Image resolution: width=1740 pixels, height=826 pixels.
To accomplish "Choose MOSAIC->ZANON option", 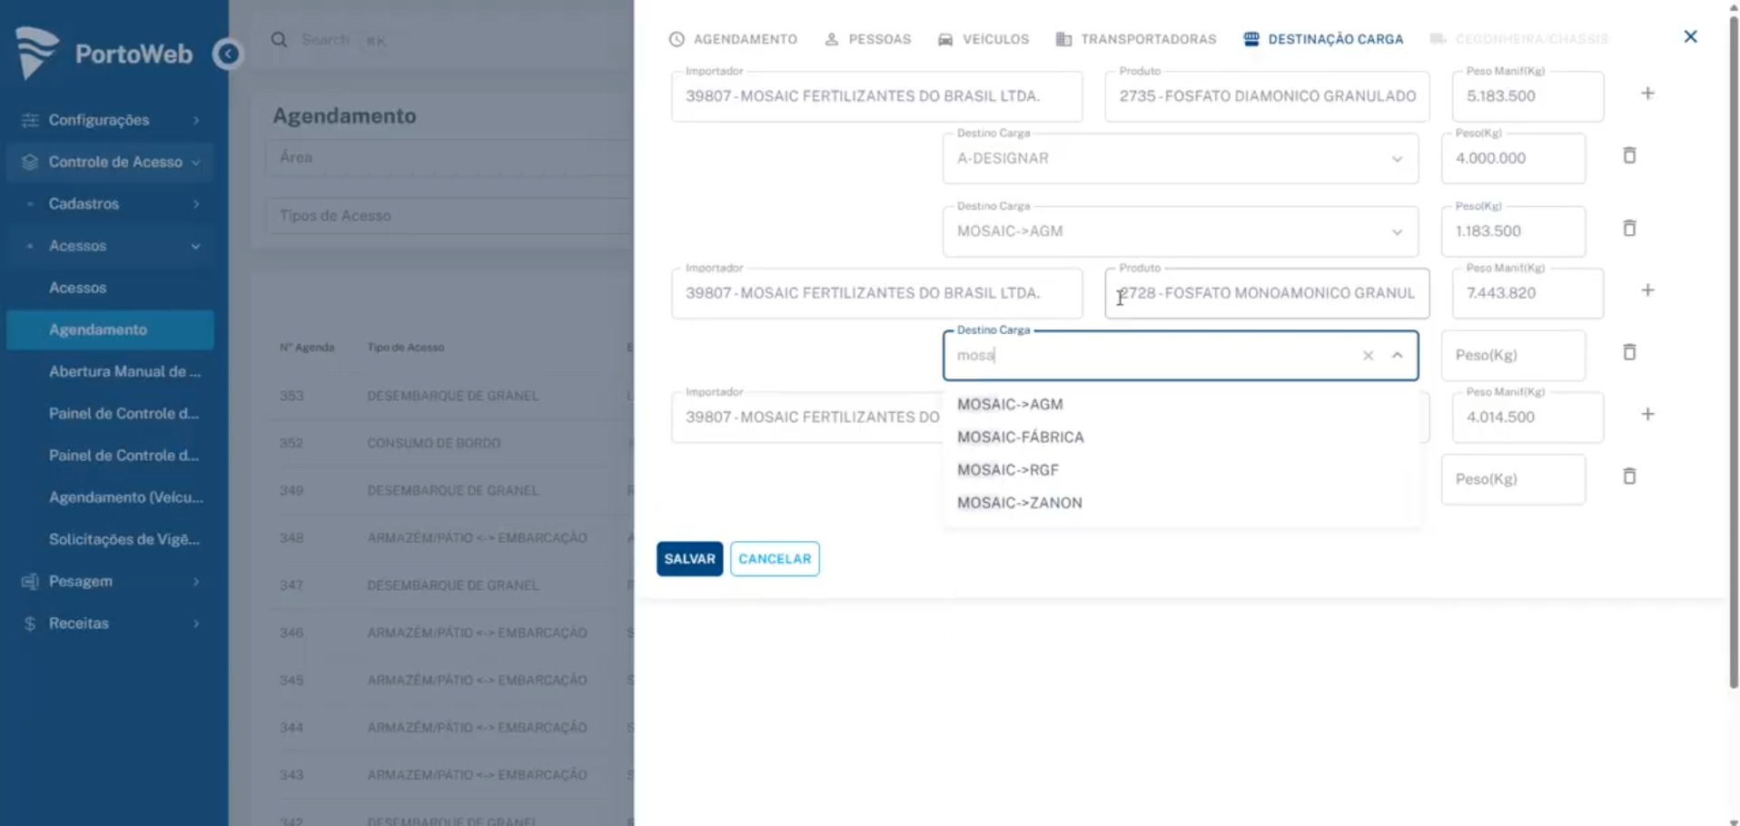I will (1019, 503).
